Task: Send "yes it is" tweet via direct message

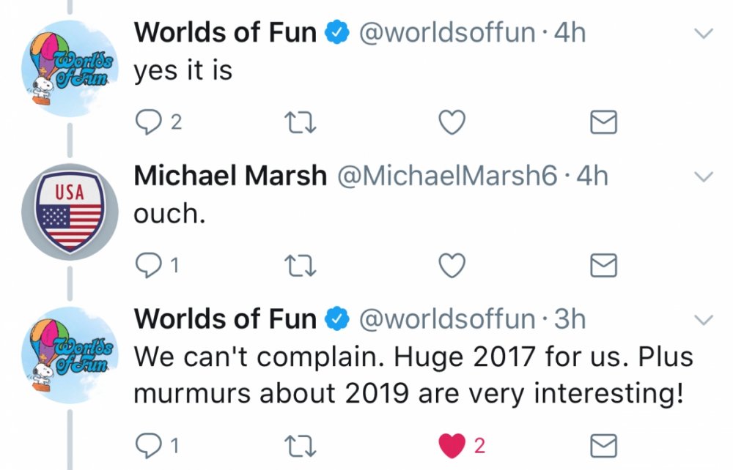Action: click(x=603, y=123)
